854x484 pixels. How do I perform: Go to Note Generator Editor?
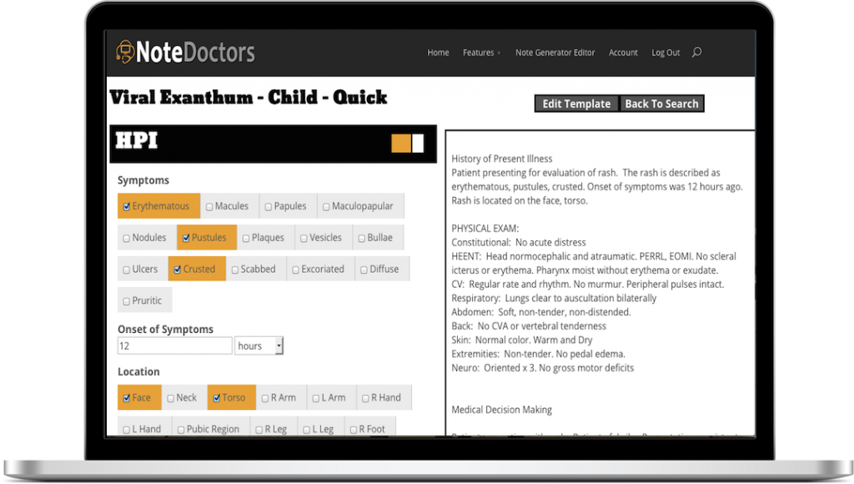(x=555, y=53)
